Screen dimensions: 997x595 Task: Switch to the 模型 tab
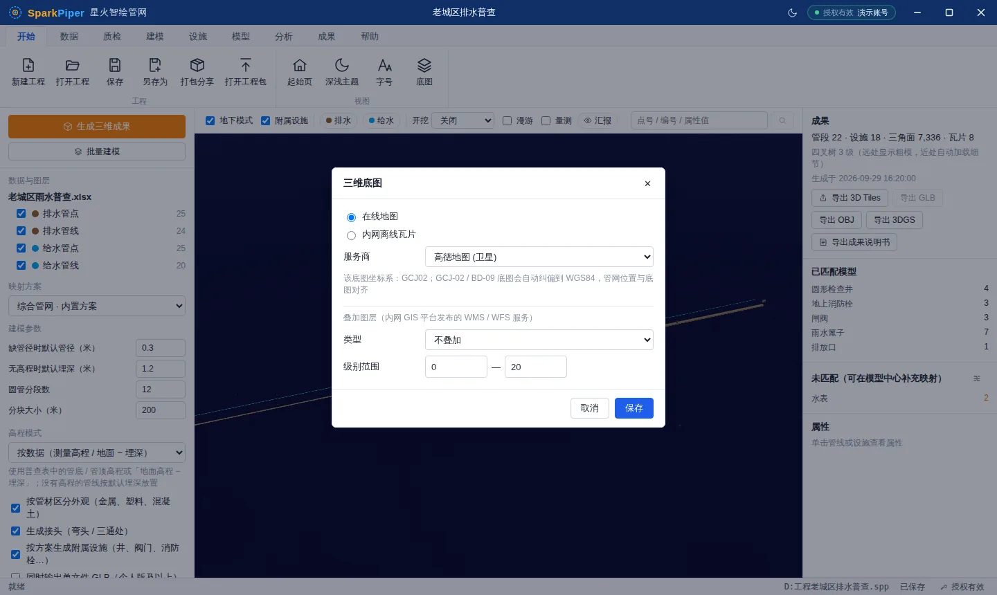[x=241, y=36]
